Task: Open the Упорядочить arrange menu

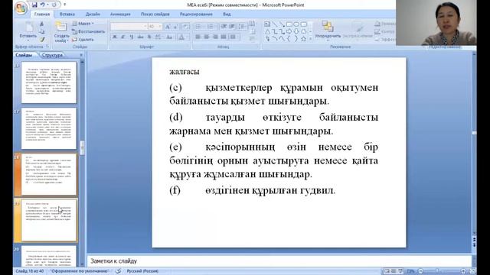Action: pyautogui.click(x=328, y=31)
